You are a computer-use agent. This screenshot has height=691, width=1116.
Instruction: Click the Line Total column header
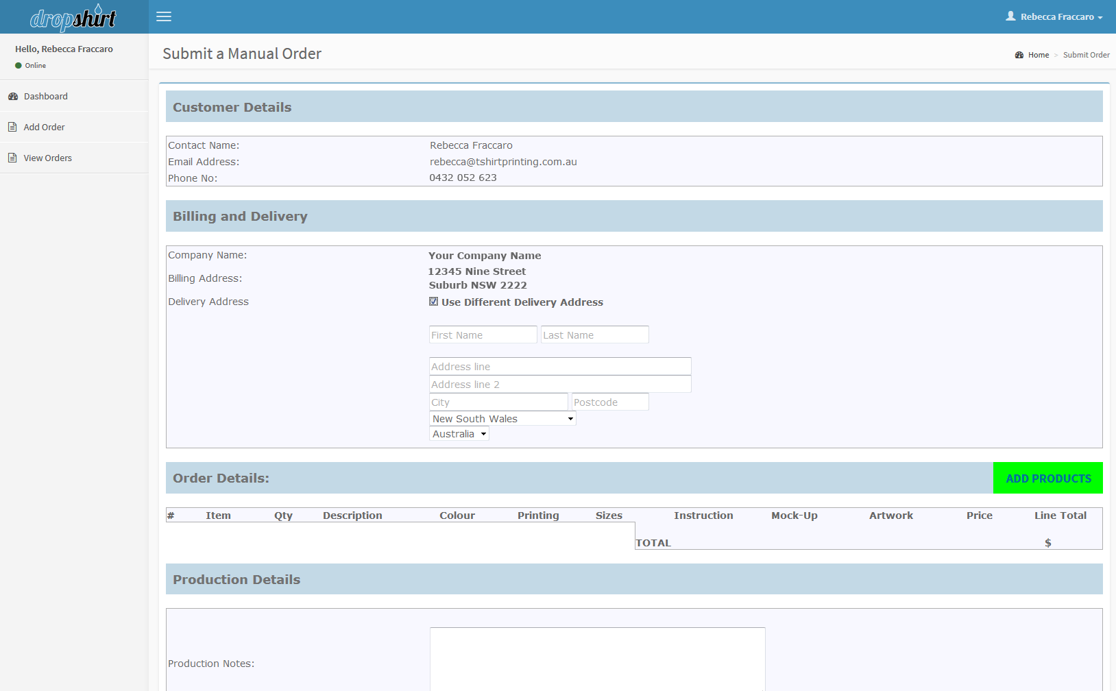[1060, 516]
